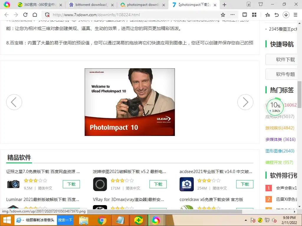
Task: Click the 泼辣修图 black circle app icon
Action: pos(100,184)
